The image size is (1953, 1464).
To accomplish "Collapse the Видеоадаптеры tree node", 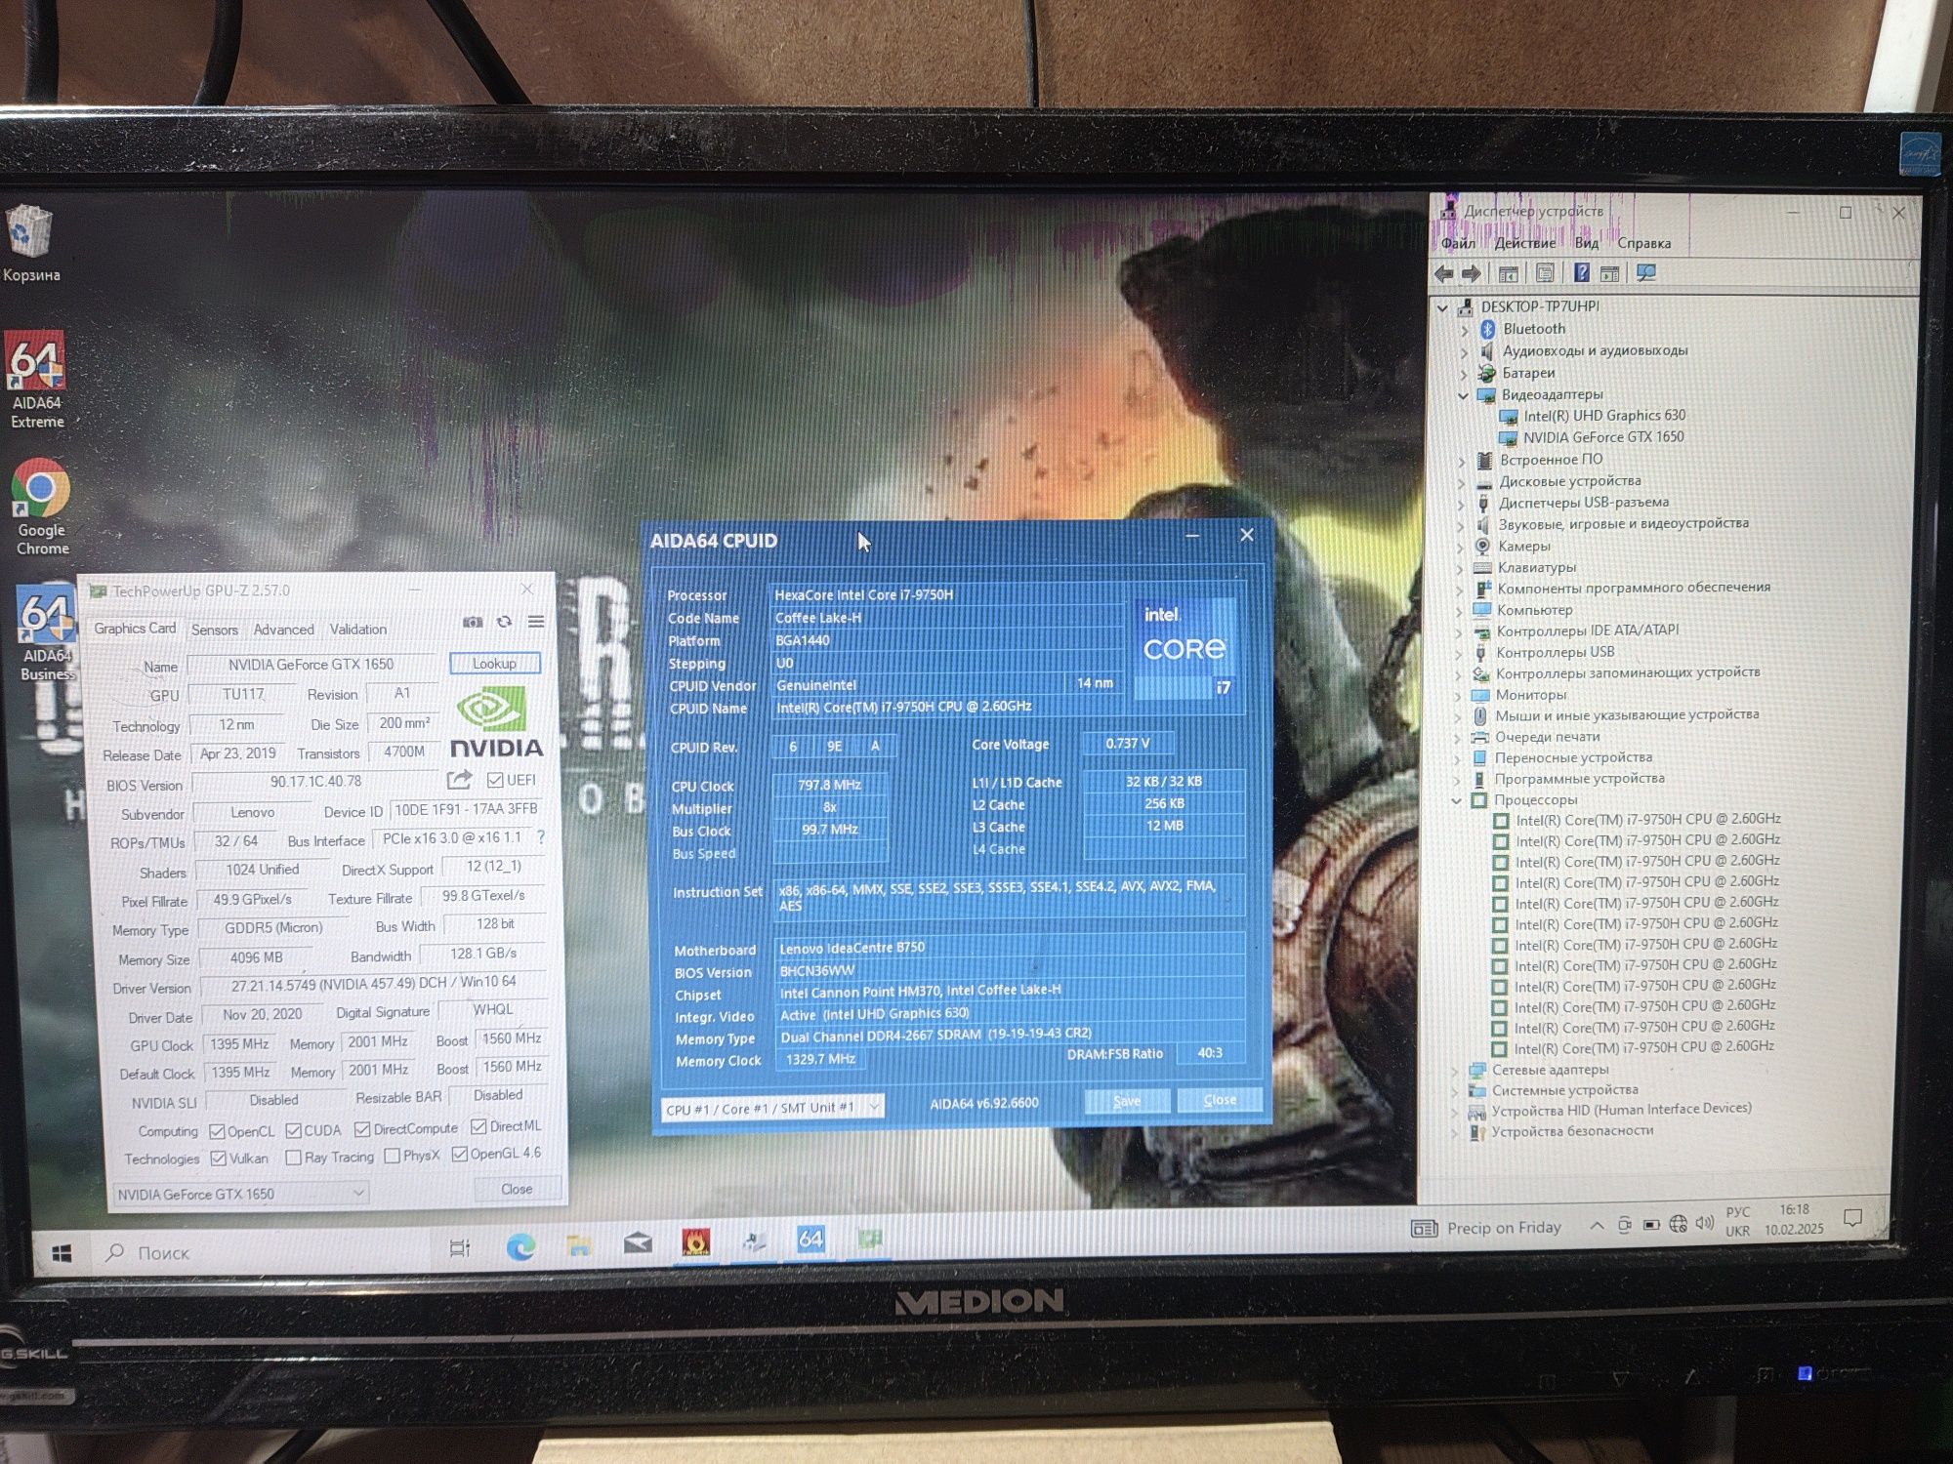I will (1463, 395).
